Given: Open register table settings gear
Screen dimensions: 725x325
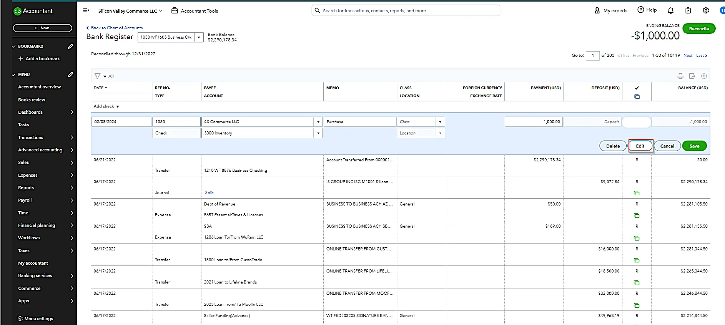Looking at the screenshot, I should [x=704, y=76].
